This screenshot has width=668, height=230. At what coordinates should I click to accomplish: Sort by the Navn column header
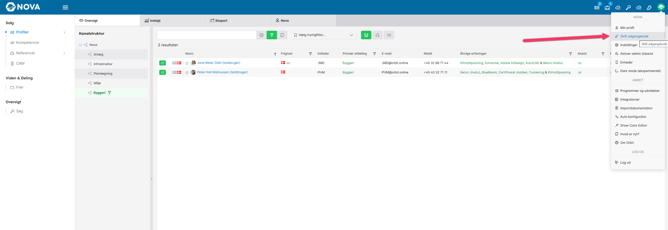(x=189, y=54)
